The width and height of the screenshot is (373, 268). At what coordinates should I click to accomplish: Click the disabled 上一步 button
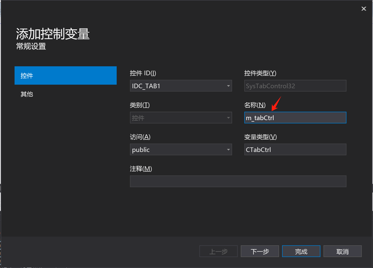click(219, 251)
